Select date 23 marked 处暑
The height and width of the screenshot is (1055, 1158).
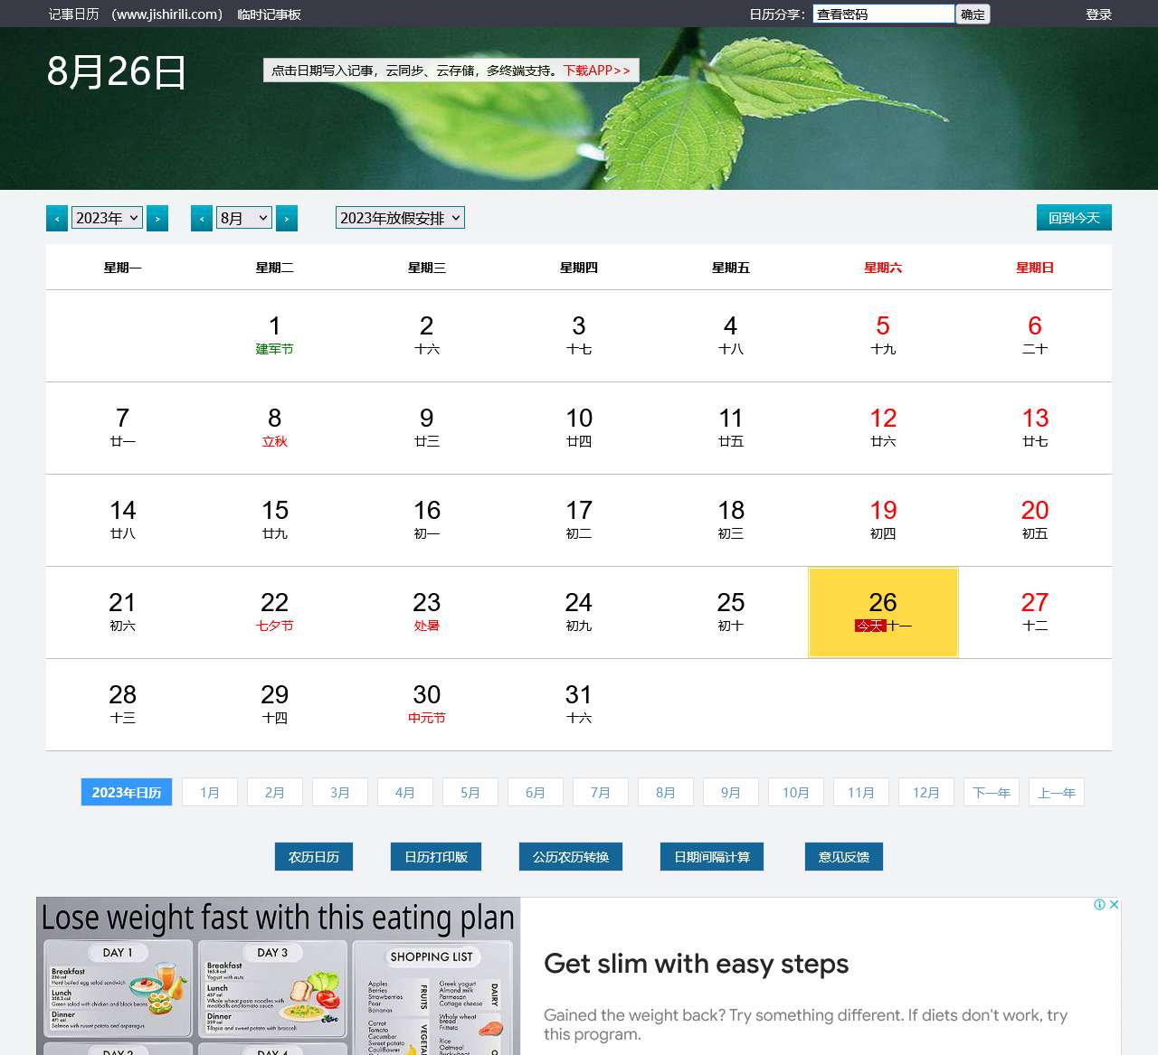(x=427, y=612)
